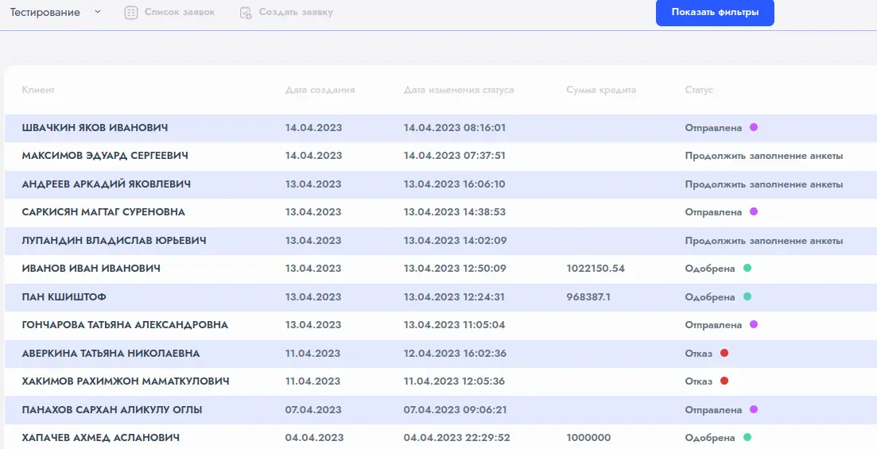877x449 pixels.
Task: Click green status dot for Пан Кшиштоф
Action: tap(747, 296)
